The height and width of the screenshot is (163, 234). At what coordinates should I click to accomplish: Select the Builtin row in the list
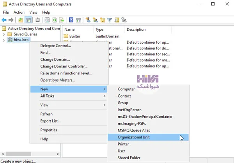pyautogui.click(x=74, y=36)
